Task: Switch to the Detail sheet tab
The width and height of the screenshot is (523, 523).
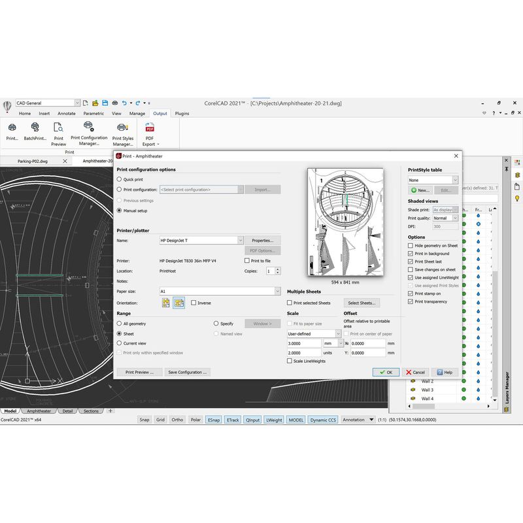Action: (x=67, y=411)
